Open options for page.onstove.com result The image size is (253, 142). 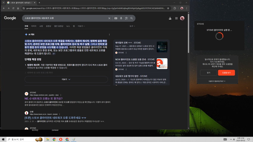61,95
